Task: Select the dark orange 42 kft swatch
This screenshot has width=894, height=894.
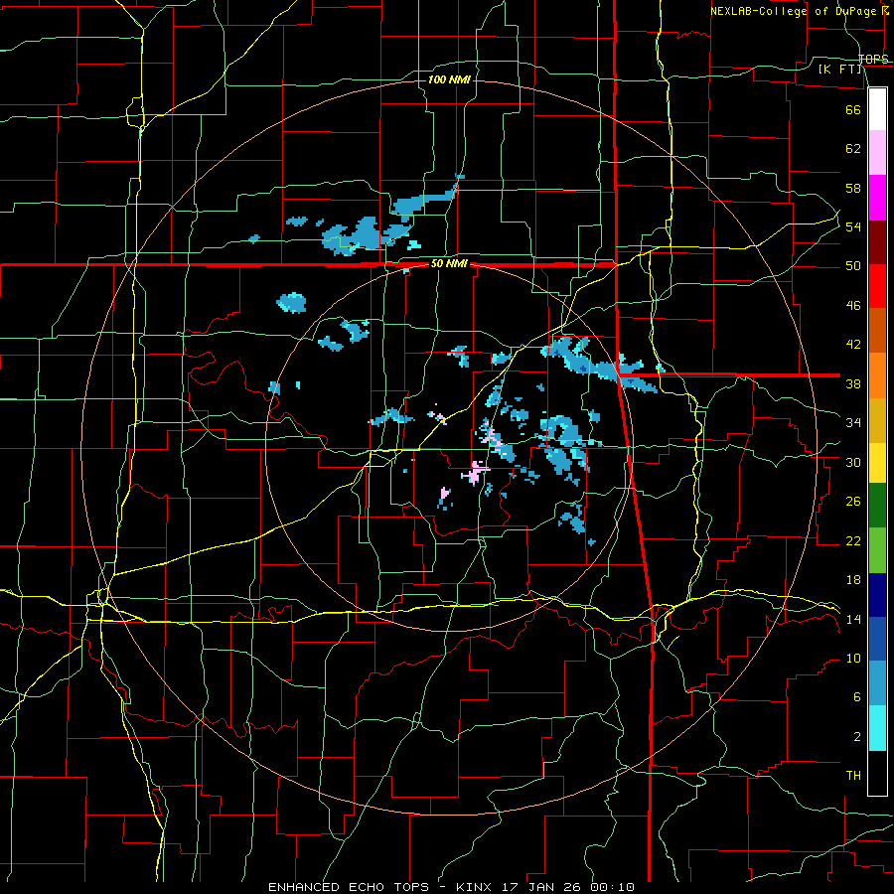Action: 877,331
